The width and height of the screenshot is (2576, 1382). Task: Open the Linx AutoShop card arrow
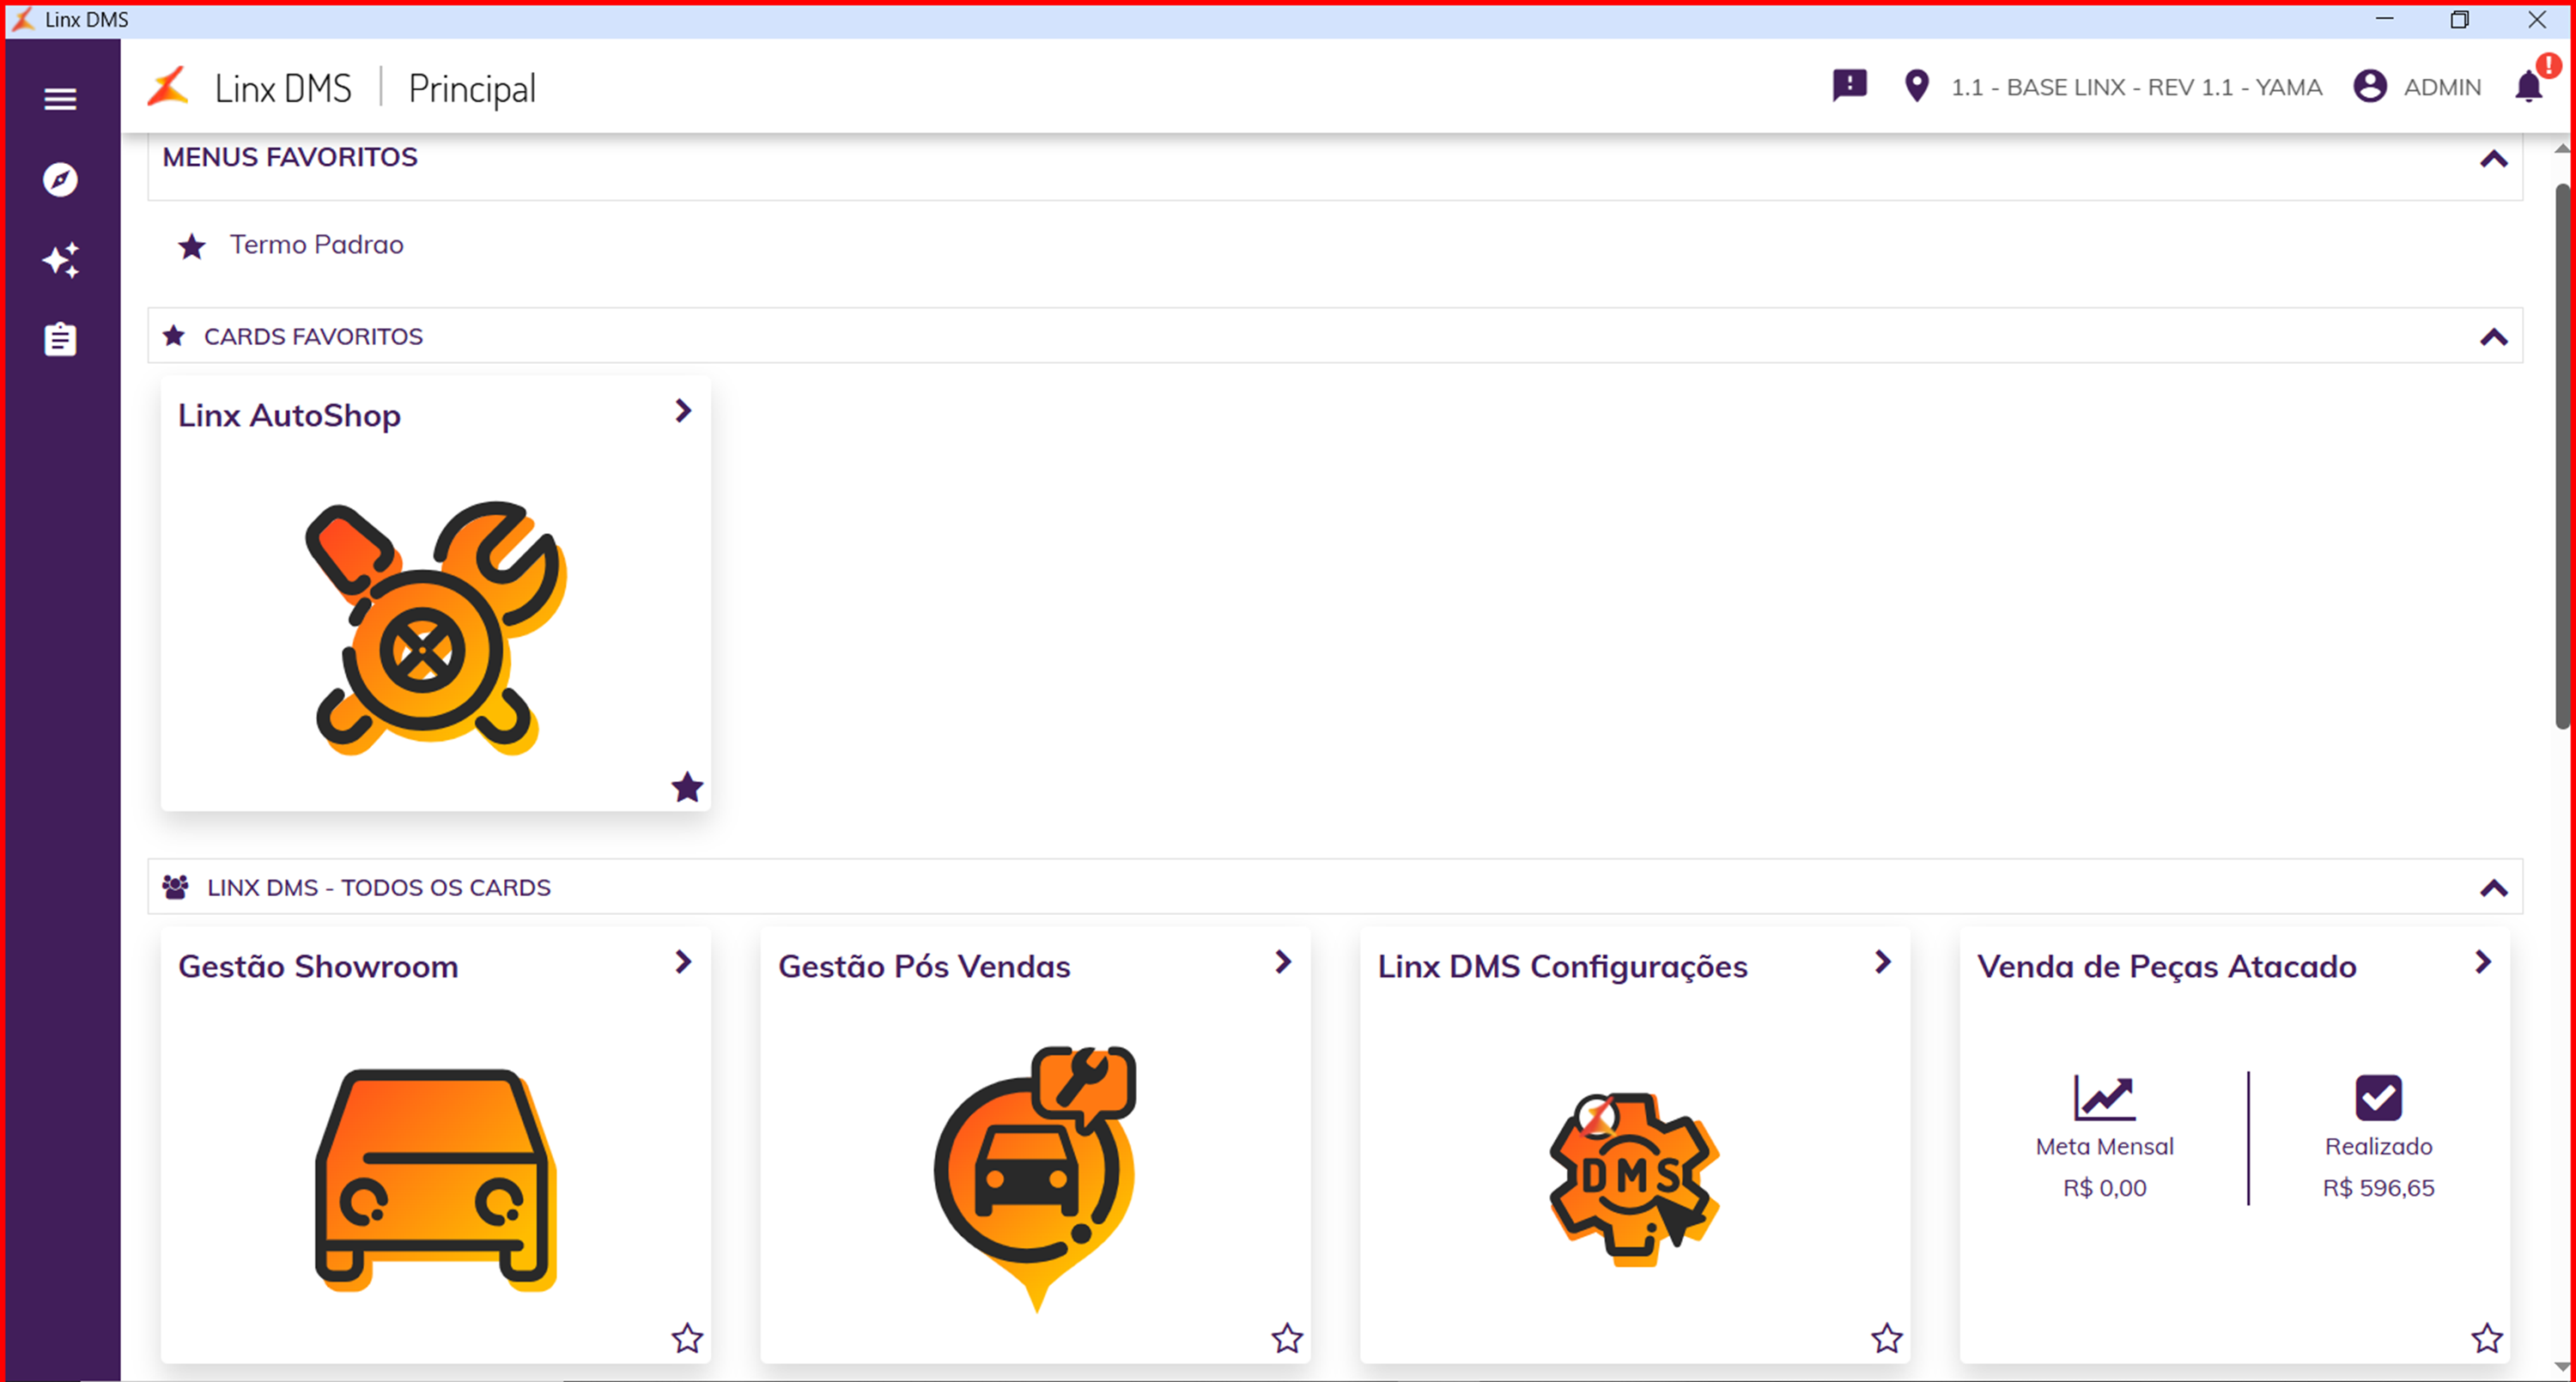[x=683, y=411]
